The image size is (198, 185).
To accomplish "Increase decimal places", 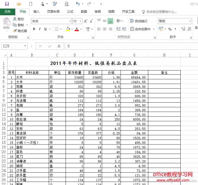I will 183,29.
